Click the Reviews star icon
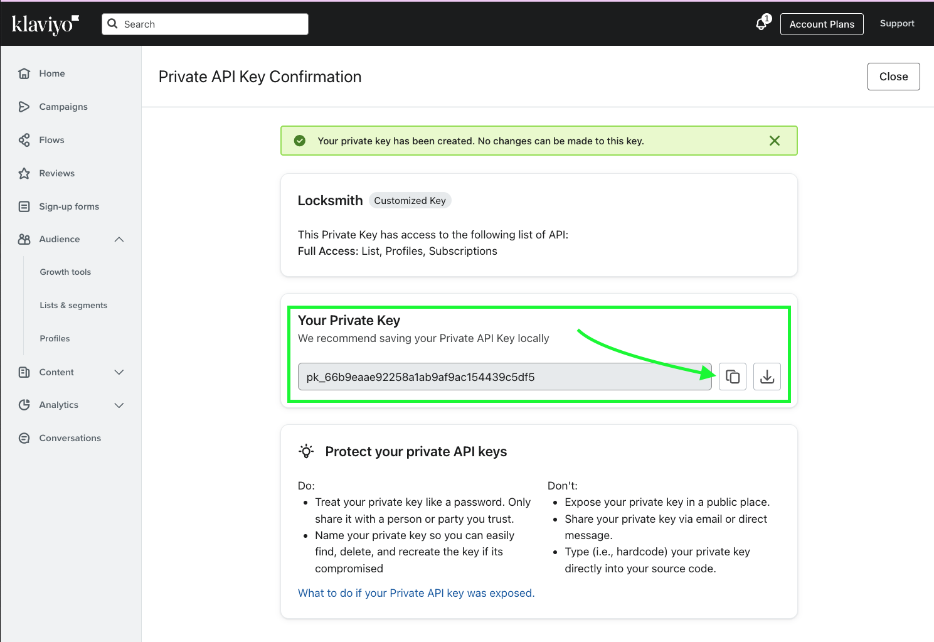 [x=24, y=173]
